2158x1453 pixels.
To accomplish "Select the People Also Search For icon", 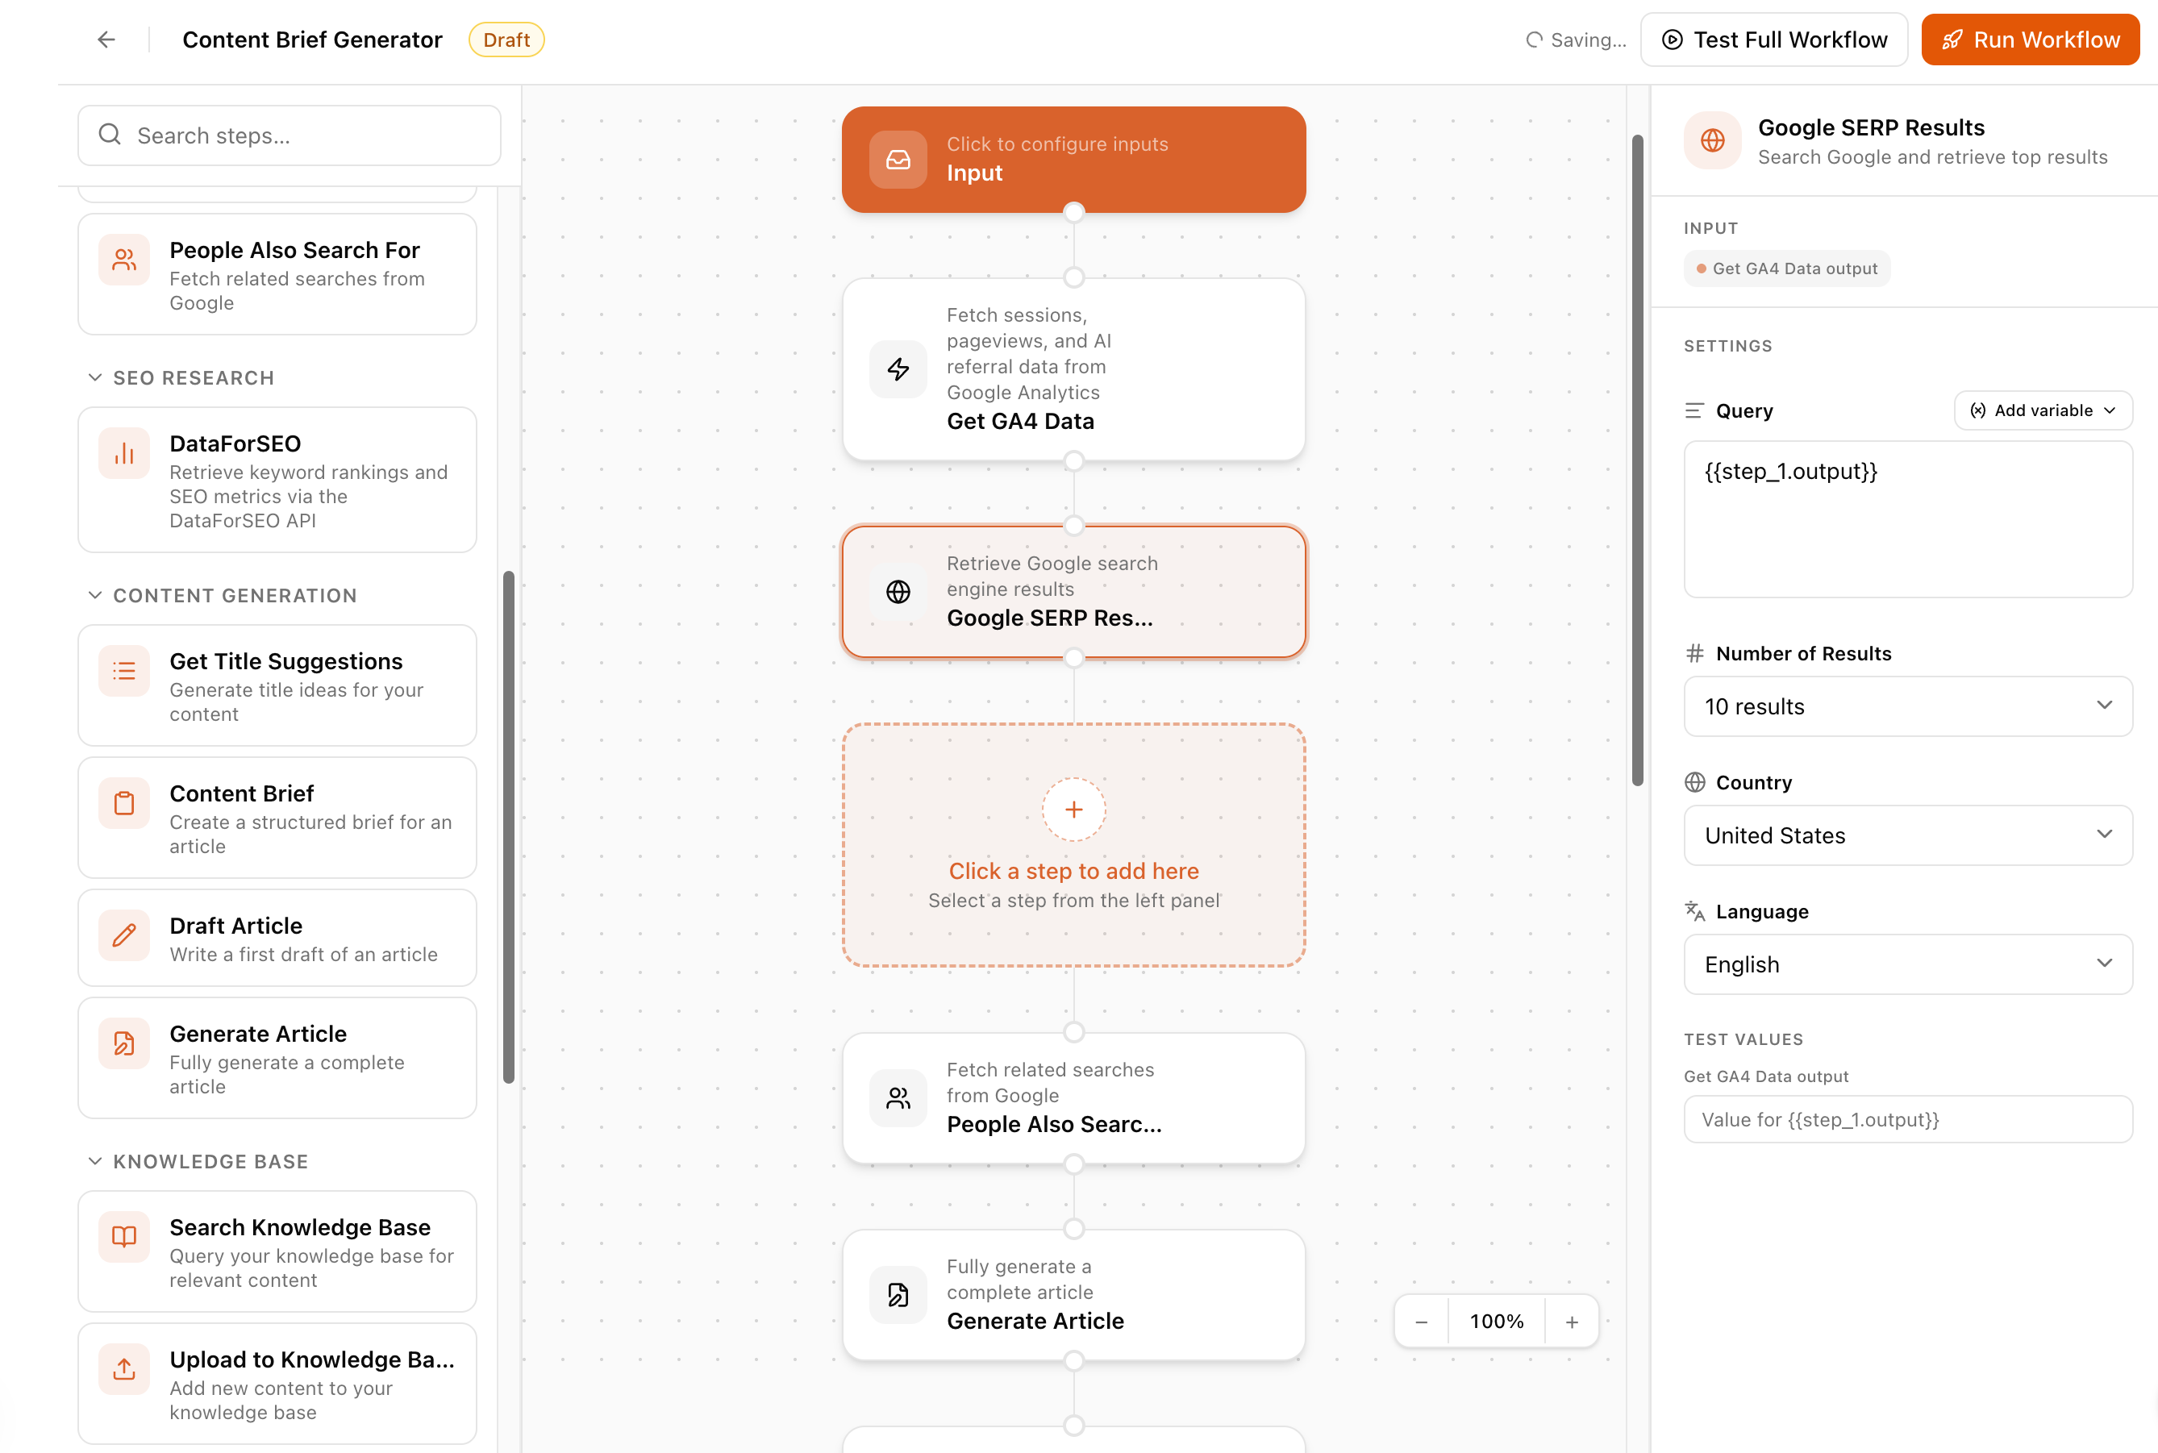I will pyautogui.click(x=123, y=260).
